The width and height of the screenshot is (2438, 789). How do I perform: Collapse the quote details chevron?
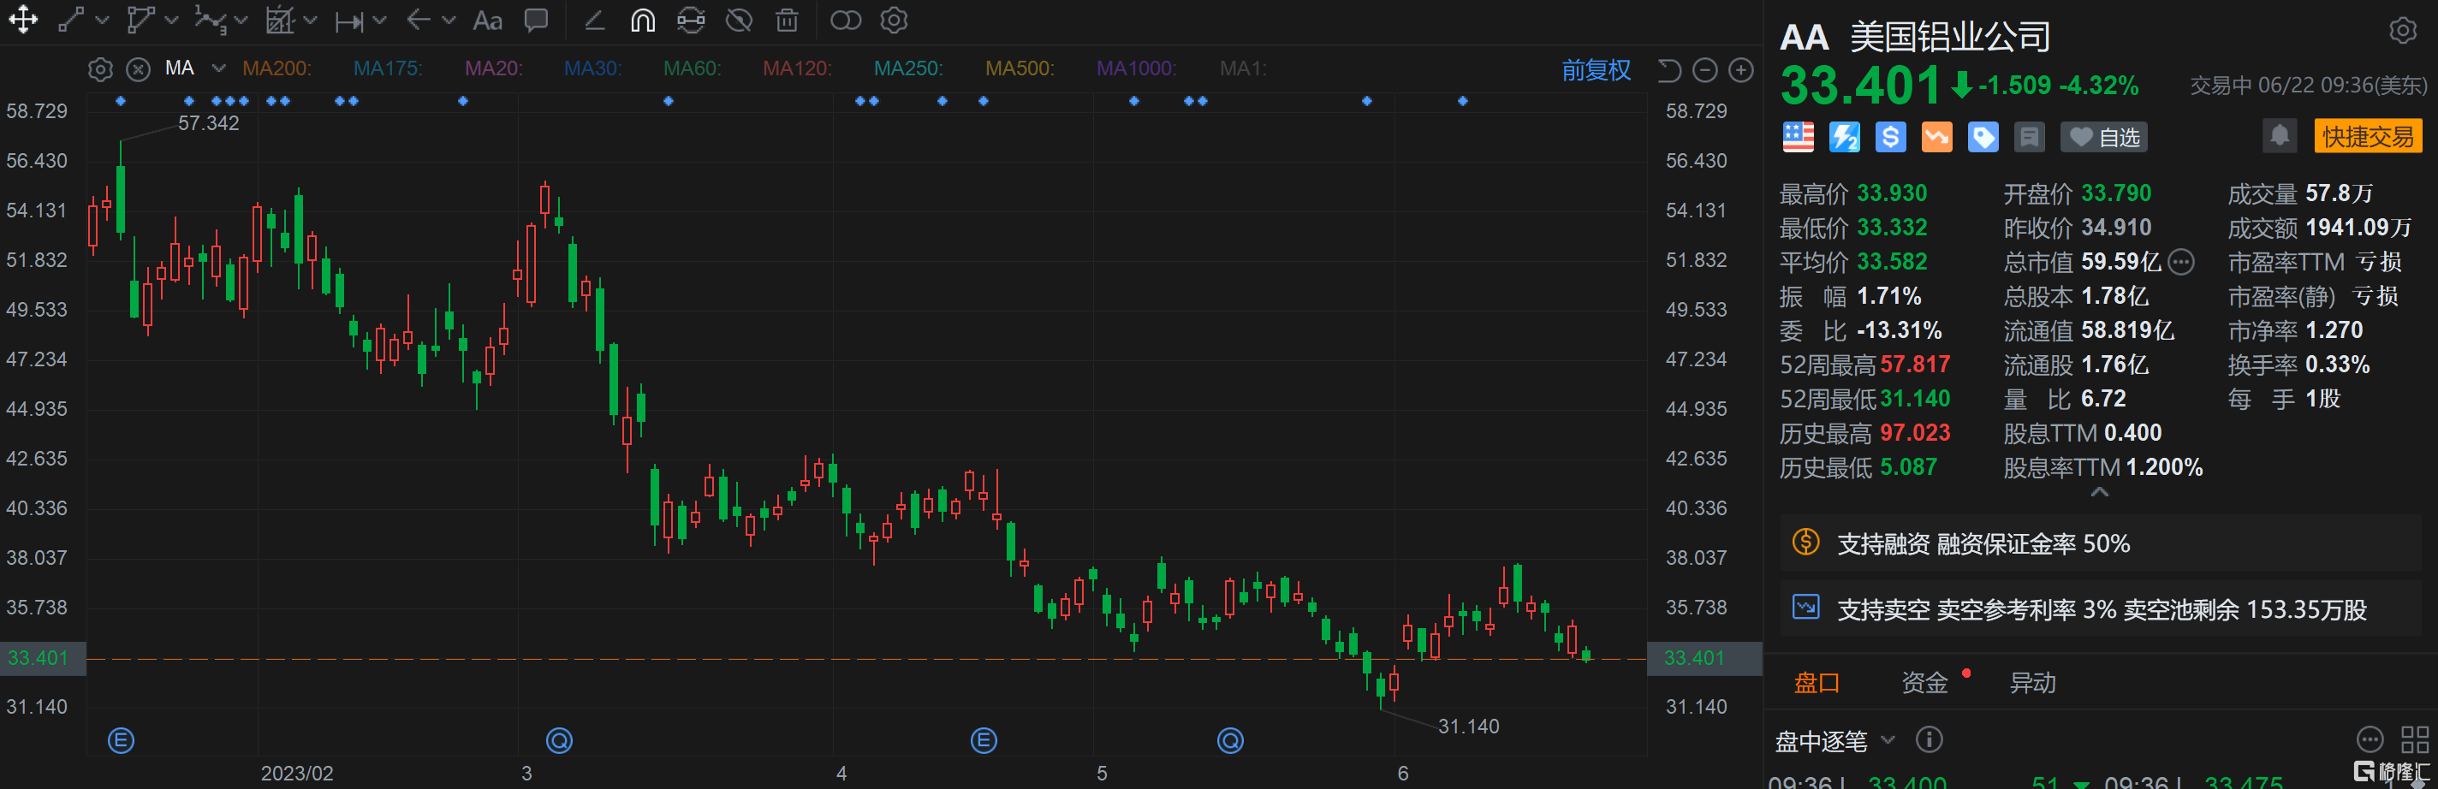tap(2099, 492)
